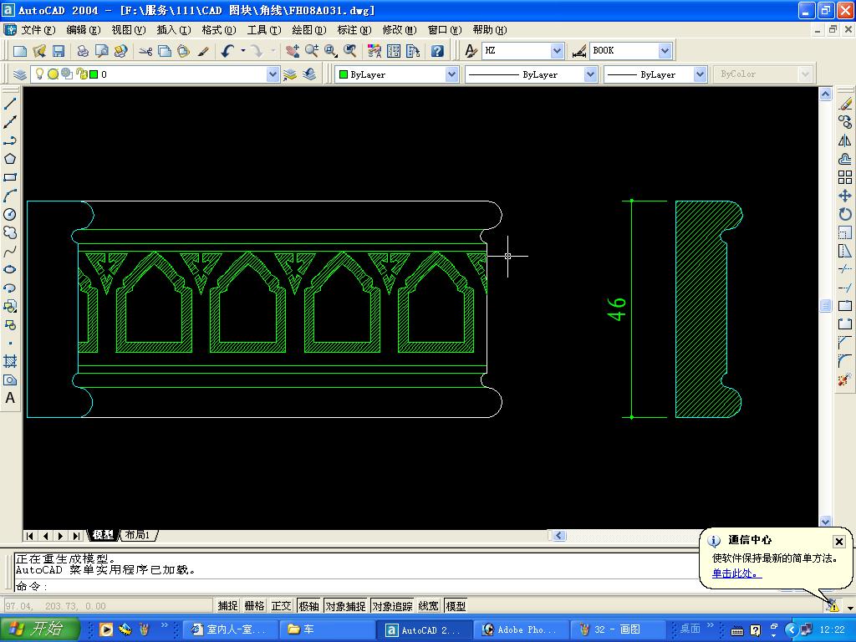The height and width of the screenshot is (642, 856).
Task: Switch to the 布局1 layout tab
Action: (138, 535)
